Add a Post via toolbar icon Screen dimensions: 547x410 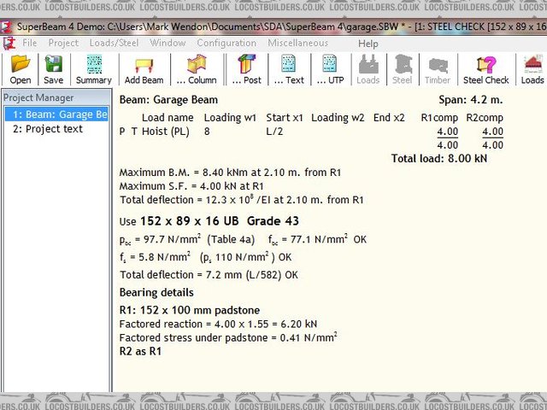[x=247, y=68]
